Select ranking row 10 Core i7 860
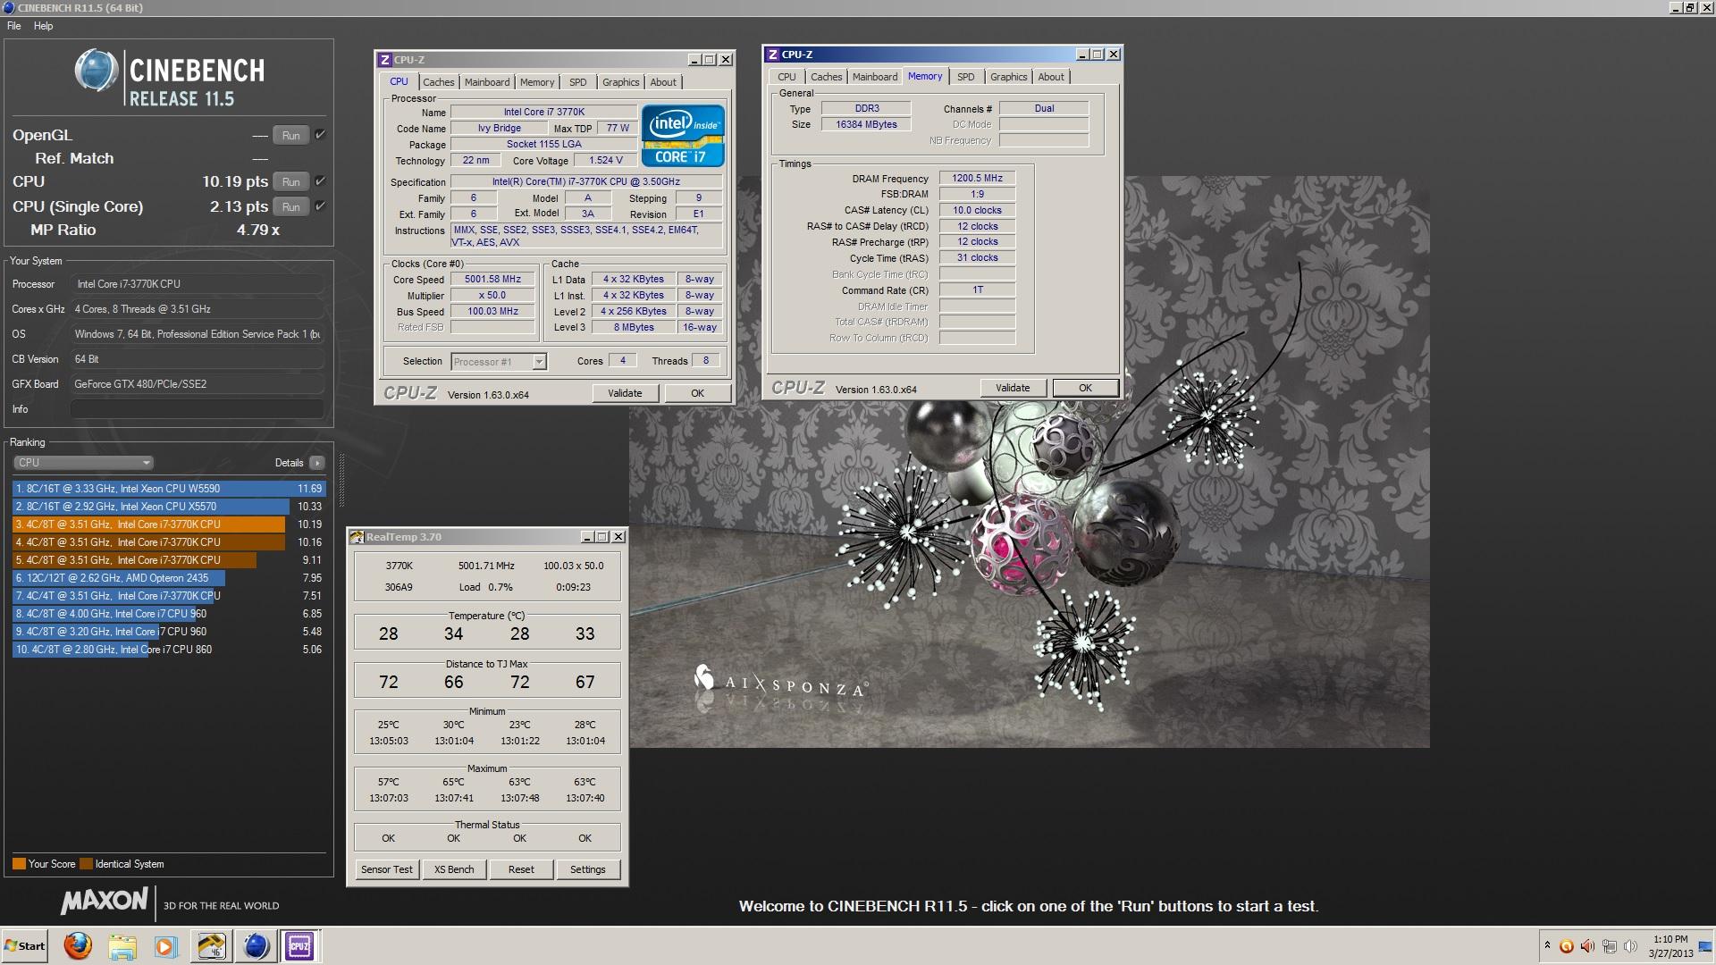 (x=169, y=650)
